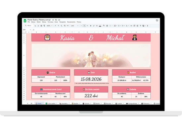Open text wrapping dropdown
The image size is (182, 128).
[123, 26]
